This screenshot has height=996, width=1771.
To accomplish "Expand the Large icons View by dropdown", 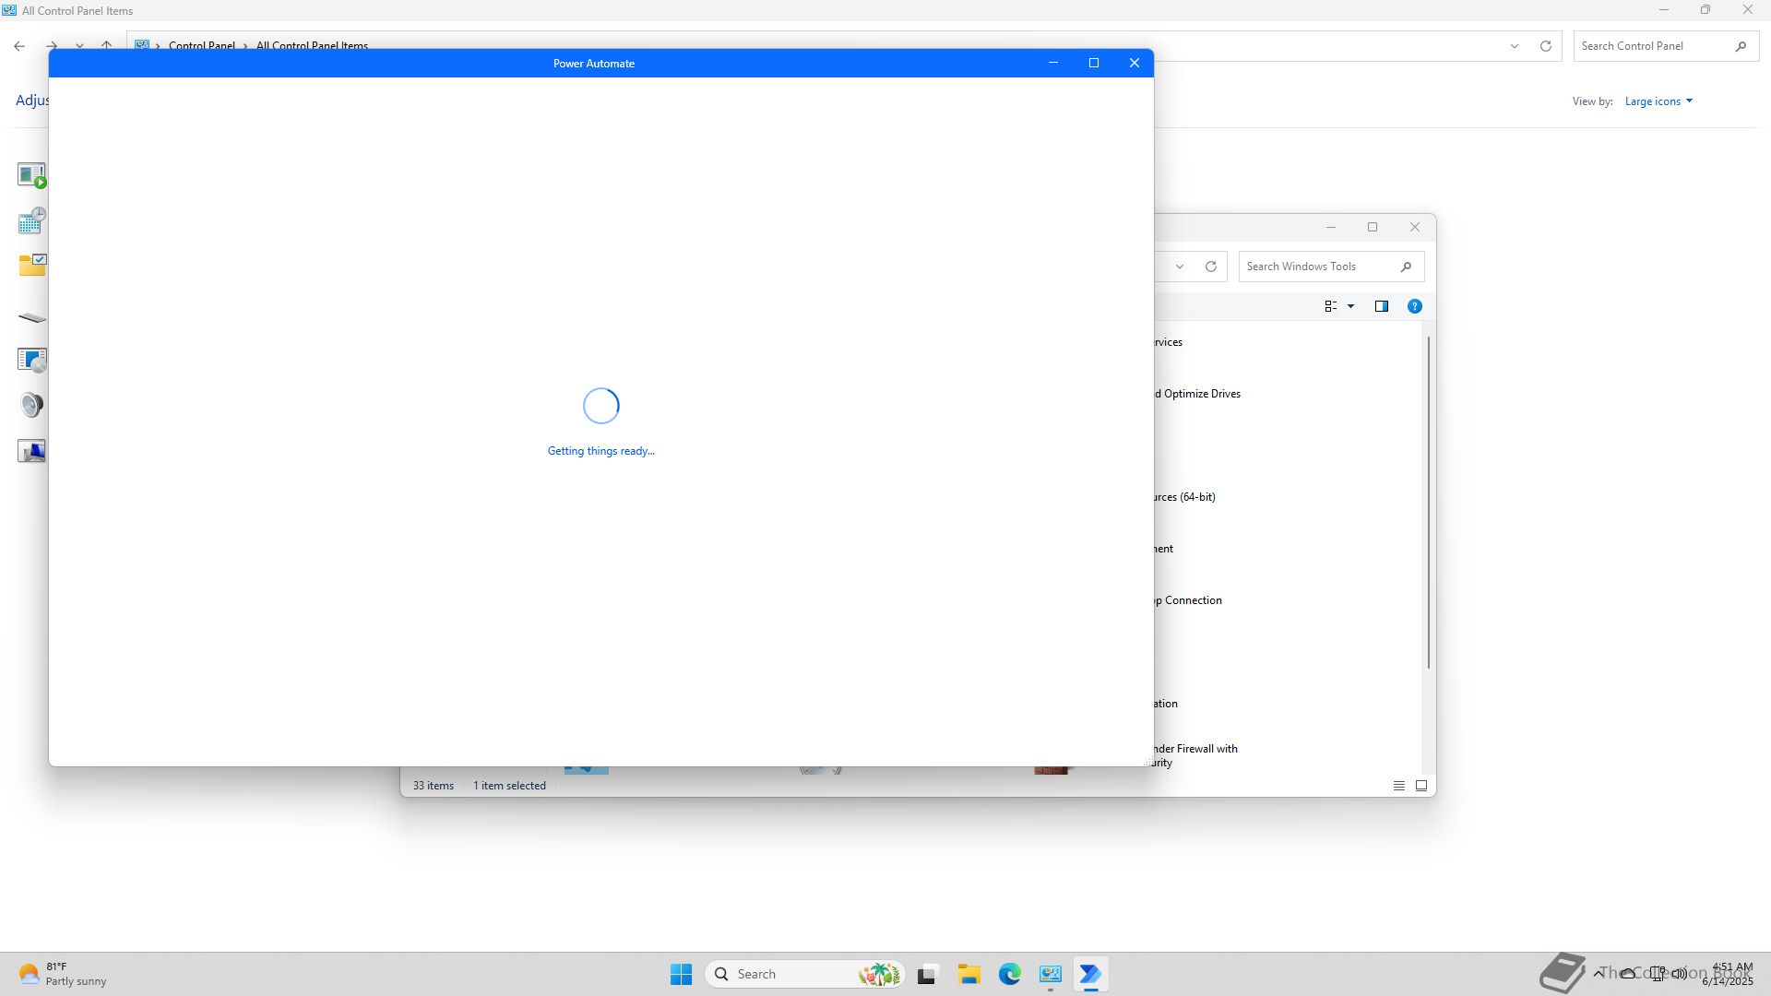I will point(1658,101).
